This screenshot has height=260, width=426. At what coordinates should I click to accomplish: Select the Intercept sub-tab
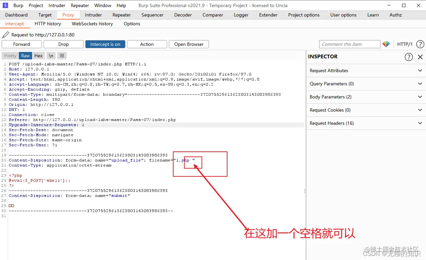(x=14, y=24)
